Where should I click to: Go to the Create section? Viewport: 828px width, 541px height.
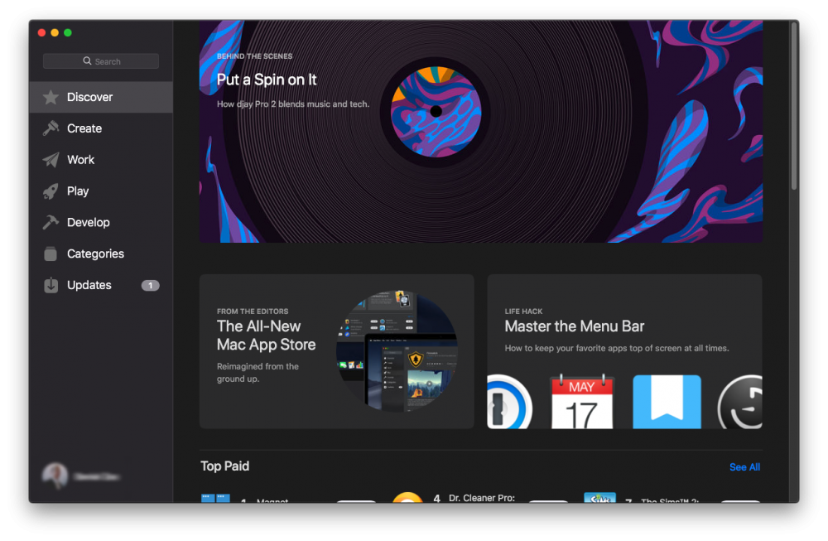pyautogui.click(x=101, y=128)
